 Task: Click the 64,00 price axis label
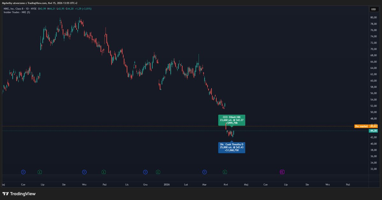(373, 68)
